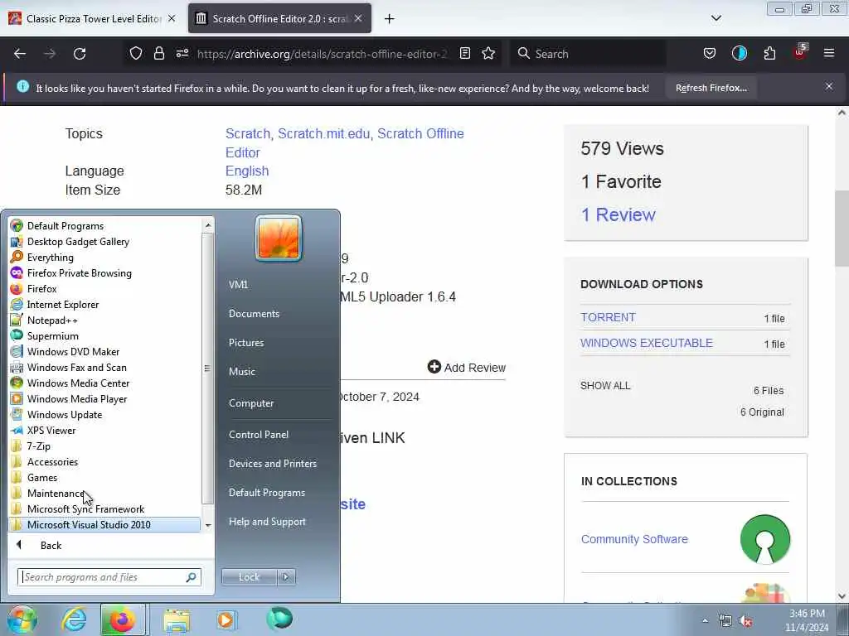Open Notepad++ from the Start menu
849x636 pixels.
click(x=105, y=320)
